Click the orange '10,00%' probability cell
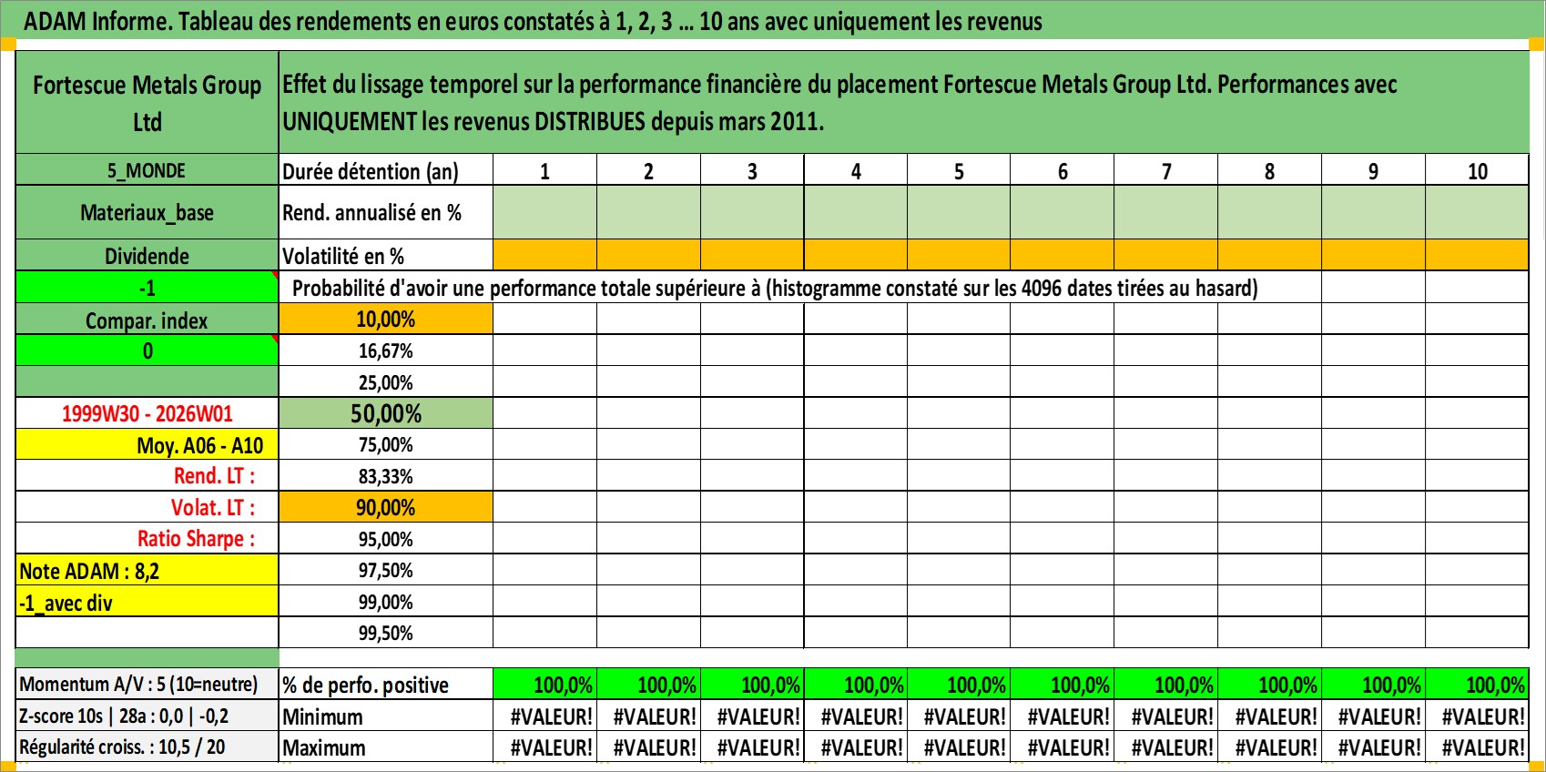1546x772 pixels. (386, 319)
